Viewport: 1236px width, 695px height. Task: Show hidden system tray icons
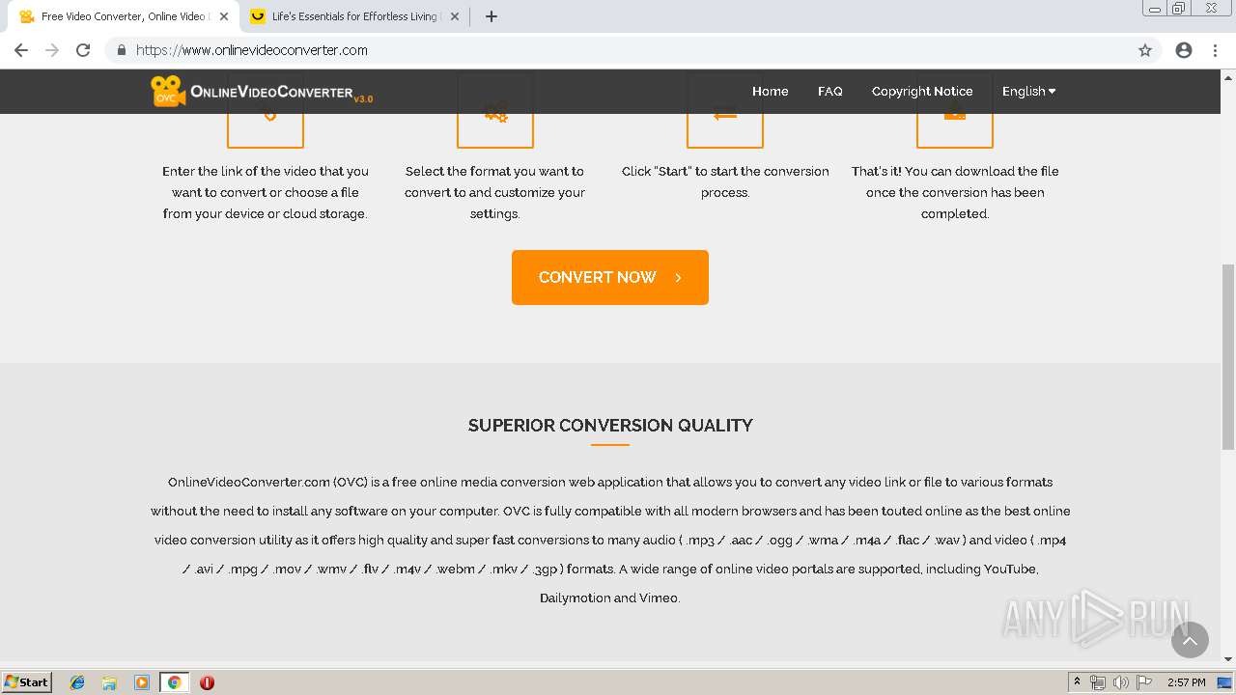click(1077, 682)
